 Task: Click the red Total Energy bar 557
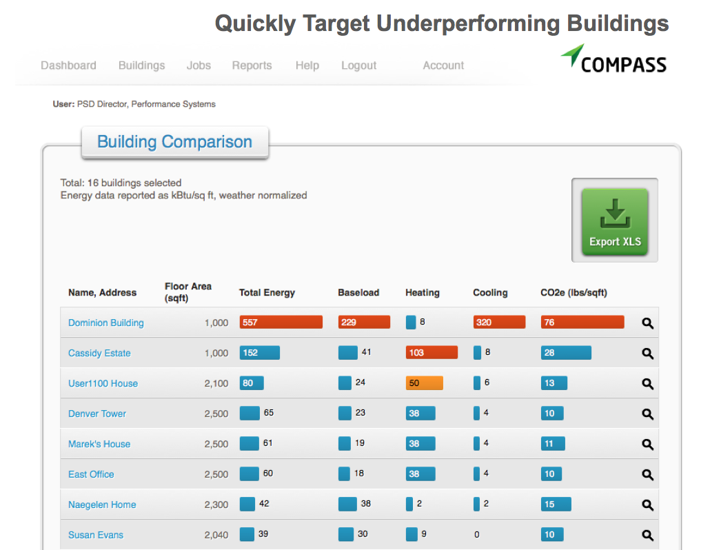281,323
